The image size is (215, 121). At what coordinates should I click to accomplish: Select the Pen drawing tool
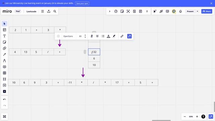4,61
